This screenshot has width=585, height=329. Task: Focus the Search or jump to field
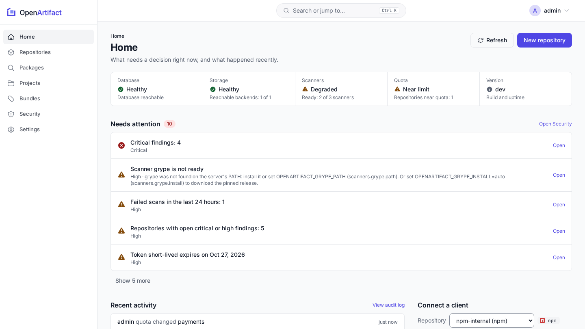(341, 11)
